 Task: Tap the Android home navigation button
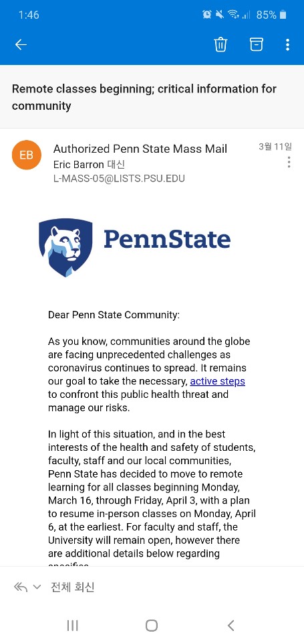[152, 626]
